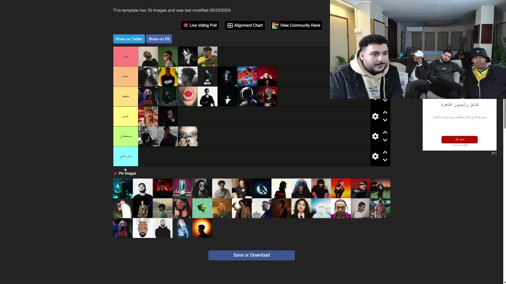
Task: Select the curly long-haired B&W portrait in جامد tier
Action: pyautogui.click(x=148, y=77)
